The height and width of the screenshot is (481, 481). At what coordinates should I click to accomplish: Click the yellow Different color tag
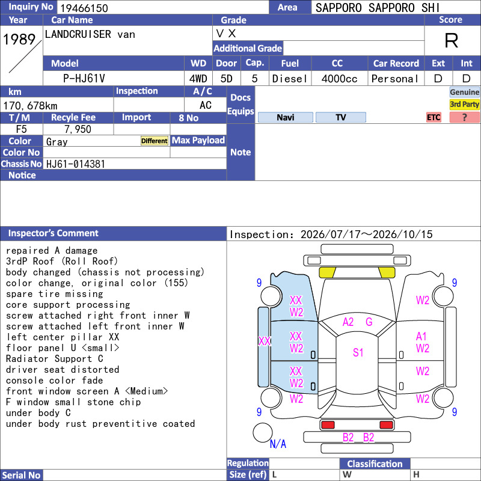[155, 141]
